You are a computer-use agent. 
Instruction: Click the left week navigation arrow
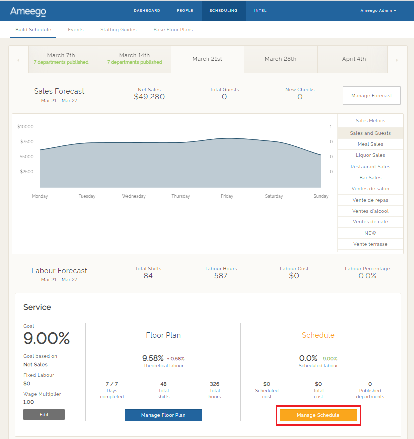tap(18, 59)
